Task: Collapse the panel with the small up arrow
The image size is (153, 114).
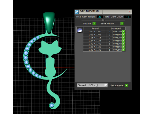Action: 103,20
